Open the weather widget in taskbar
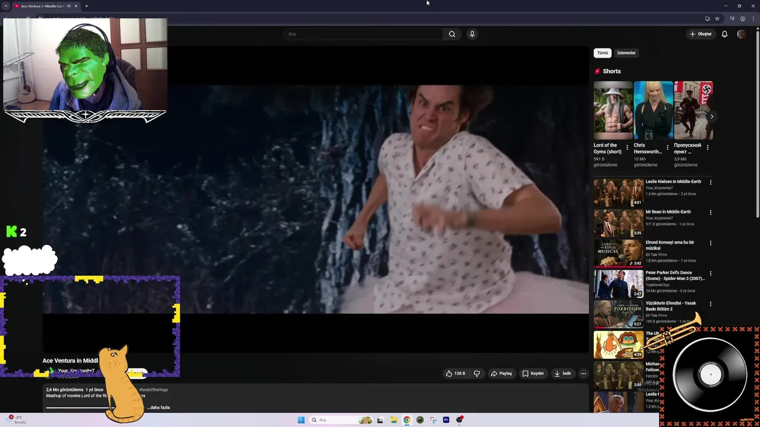 (x=16, y=419)
